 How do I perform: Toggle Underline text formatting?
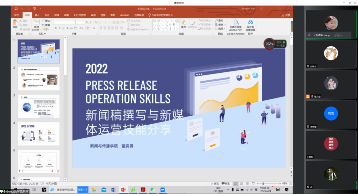(x=64, y=28)
